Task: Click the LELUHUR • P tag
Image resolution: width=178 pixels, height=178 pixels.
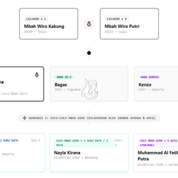Action: 117,19
